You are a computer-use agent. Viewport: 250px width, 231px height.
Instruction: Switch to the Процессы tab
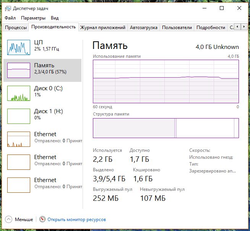pos(16,28)
